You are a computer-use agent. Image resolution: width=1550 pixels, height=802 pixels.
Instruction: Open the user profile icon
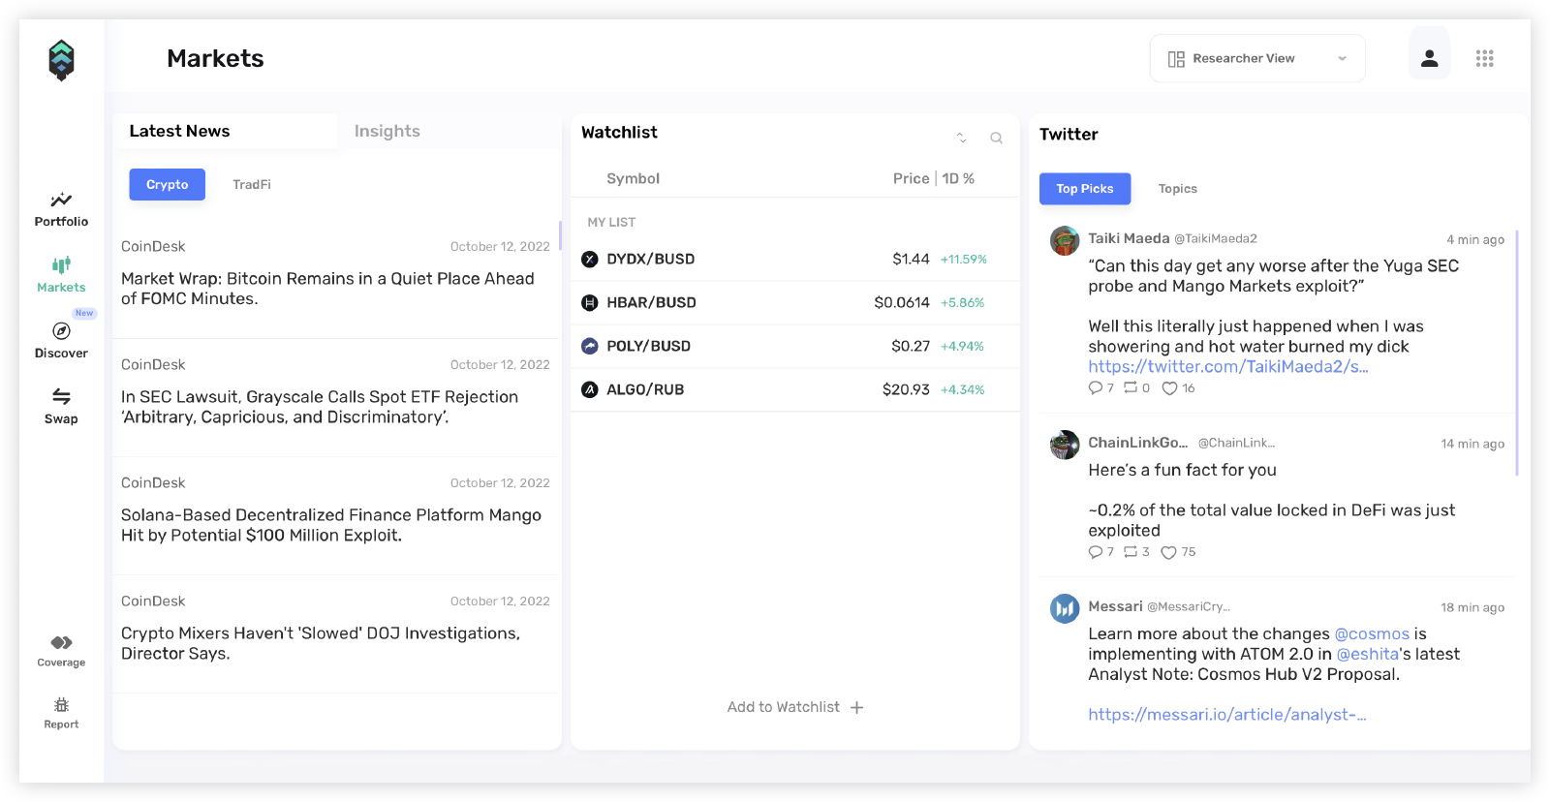click(x=1429, y=58)
